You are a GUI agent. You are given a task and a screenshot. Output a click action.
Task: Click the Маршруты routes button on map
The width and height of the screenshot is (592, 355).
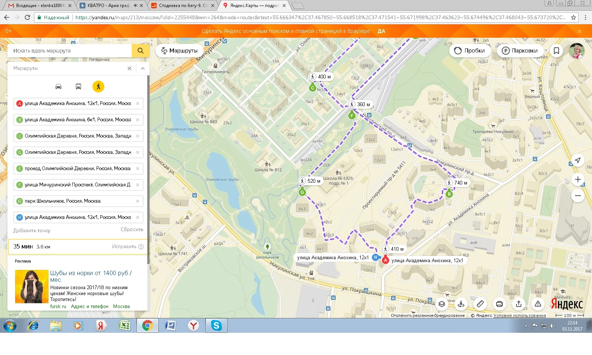pos(179,51)
